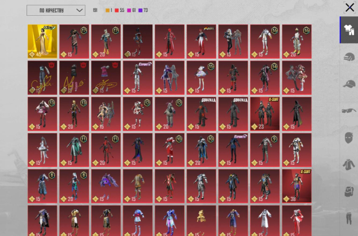Pick the outfit with level badge 17 and value 20
The image size is (358, 236).
[x=106, y=41]
